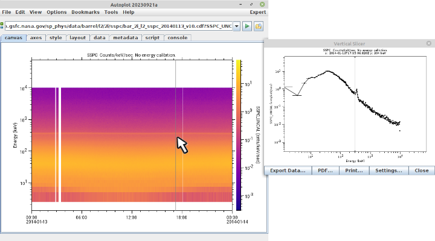Minimize the Autoplot window
435x241 pixels.
pos(240,4)
